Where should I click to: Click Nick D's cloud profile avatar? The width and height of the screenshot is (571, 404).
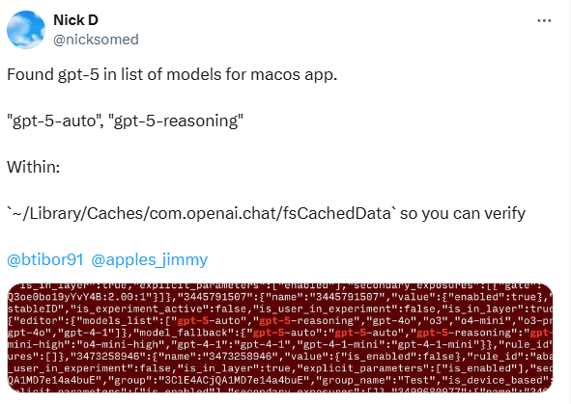coord(26,30)
